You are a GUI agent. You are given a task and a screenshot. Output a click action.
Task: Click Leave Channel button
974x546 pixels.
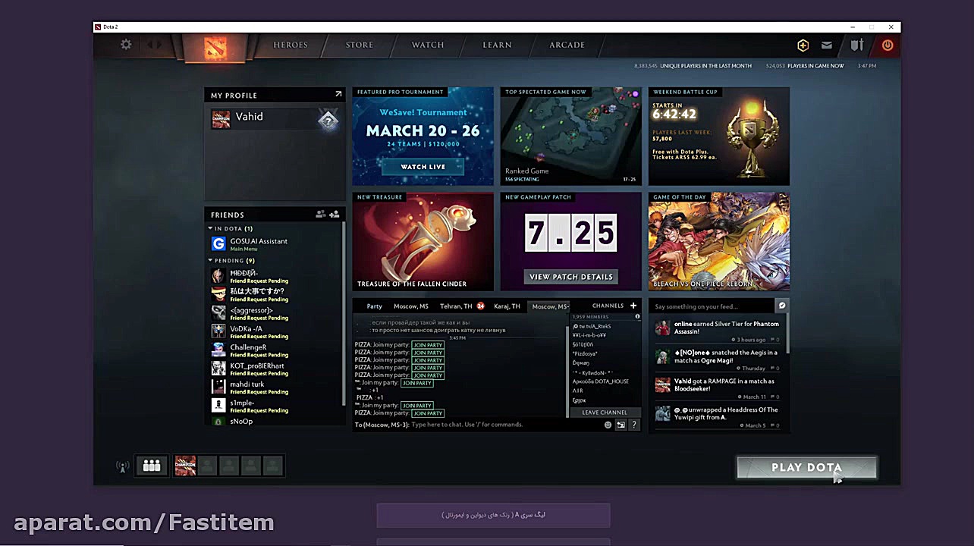coord(605,413)
